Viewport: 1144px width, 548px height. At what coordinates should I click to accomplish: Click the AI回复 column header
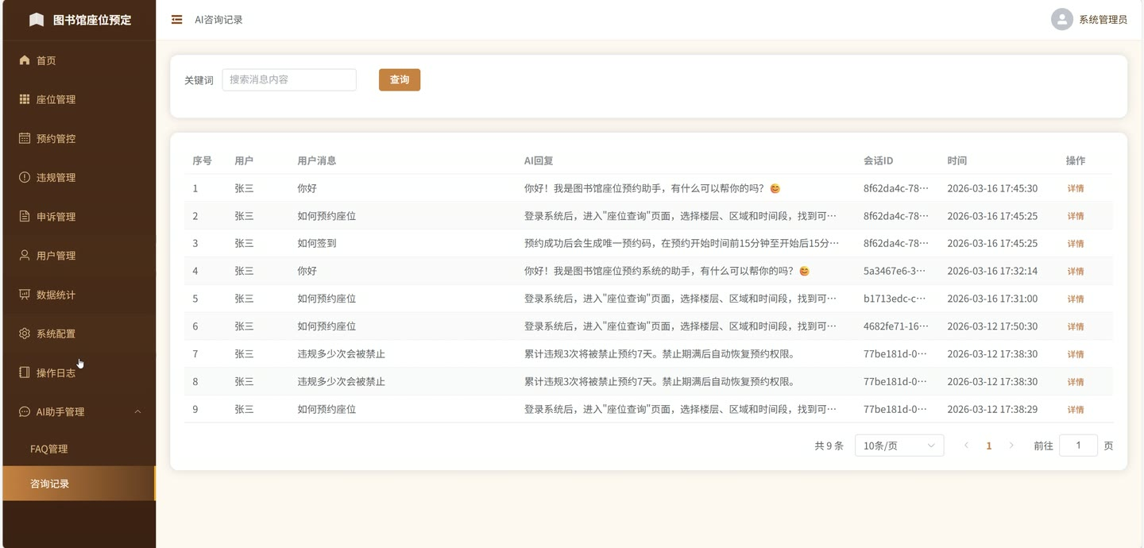[x=539, y=160]
